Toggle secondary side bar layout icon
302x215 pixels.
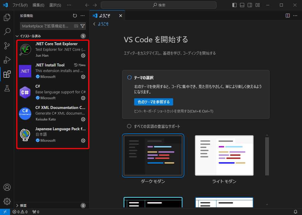(x=250, y=5)
